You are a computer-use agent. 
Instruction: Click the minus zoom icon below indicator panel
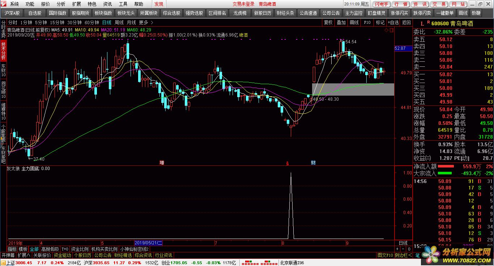(x=403, y=249)
